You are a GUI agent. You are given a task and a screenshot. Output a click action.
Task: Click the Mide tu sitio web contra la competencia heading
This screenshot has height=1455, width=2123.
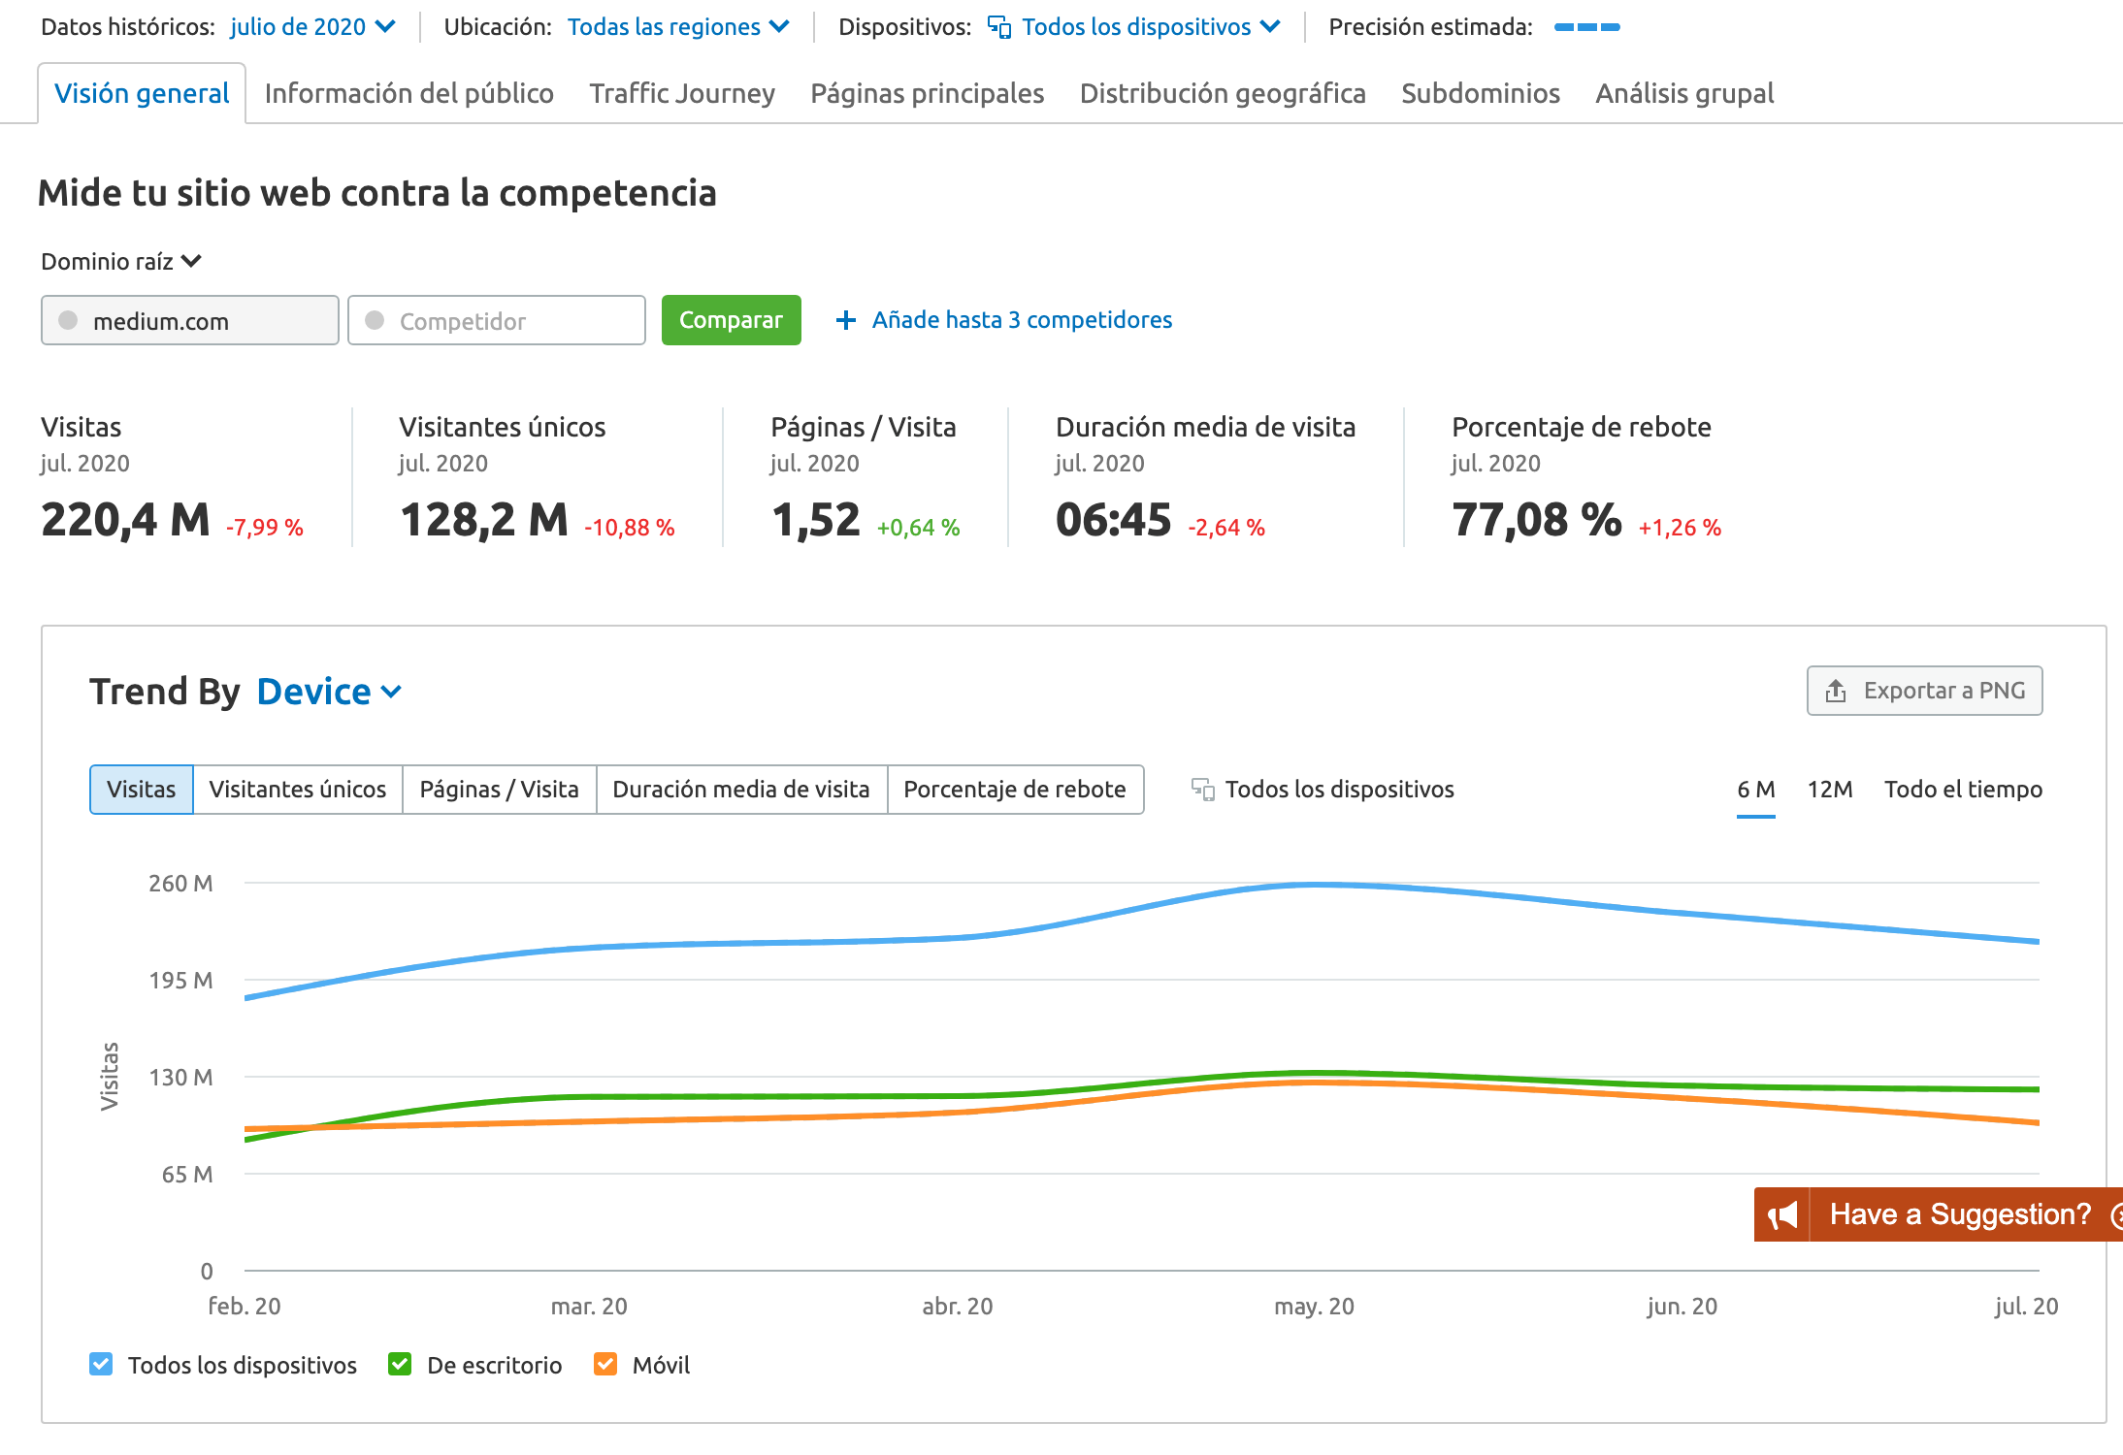376,193
